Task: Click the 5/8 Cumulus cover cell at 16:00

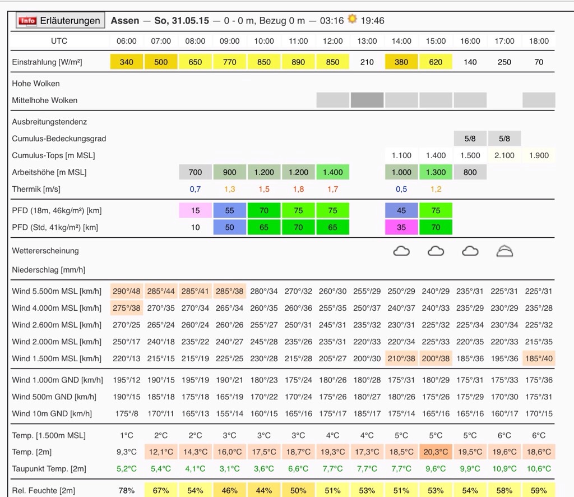Action: click(470, 139)
